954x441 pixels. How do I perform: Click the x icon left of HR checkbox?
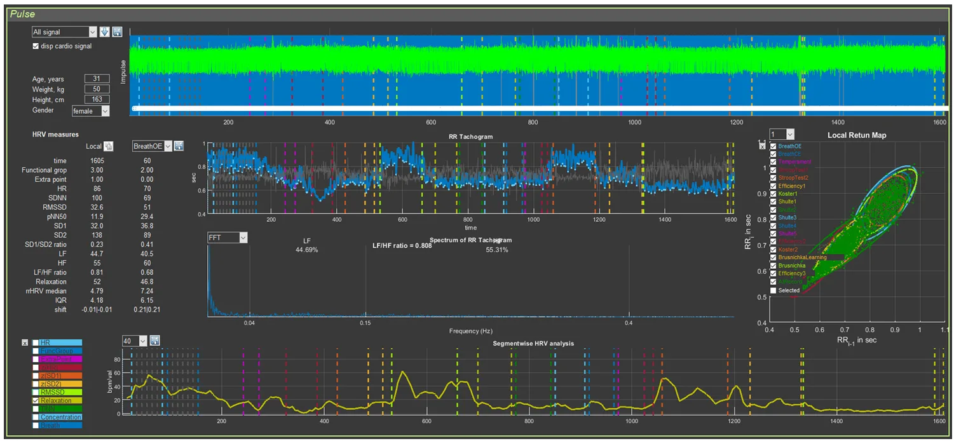pyautogui.click(x=25, y=343)
